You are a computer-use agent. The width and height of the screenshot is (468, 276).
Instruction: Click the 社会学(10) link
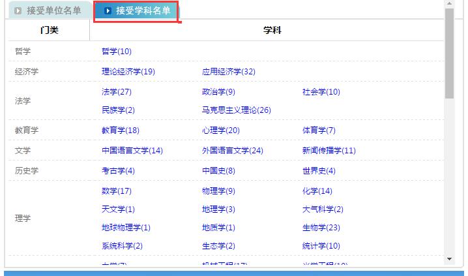tap(321, 92)
